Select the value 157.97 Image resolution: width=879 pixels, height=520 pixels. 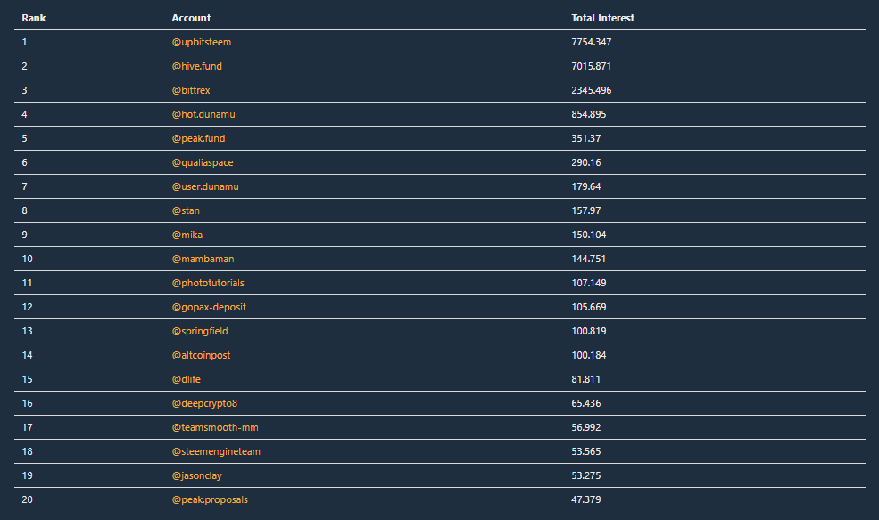pyautogui.click(x=585, y=210)
